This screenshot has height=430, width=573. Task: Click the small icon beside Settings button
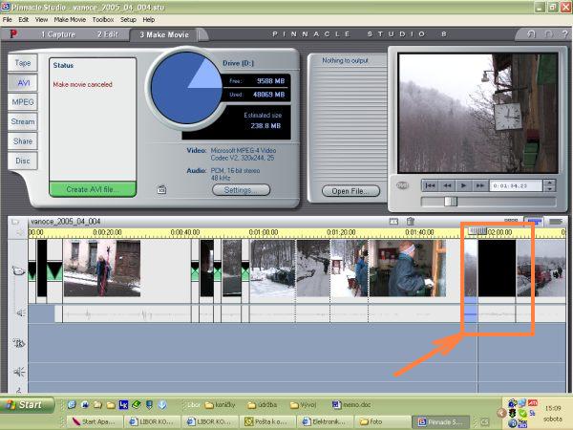point(161,190)
